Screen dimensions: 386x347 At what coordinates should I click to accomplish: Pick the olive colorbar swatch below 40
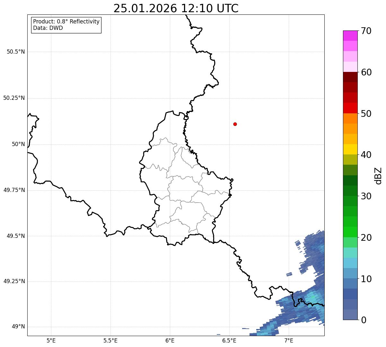(350, 160)
